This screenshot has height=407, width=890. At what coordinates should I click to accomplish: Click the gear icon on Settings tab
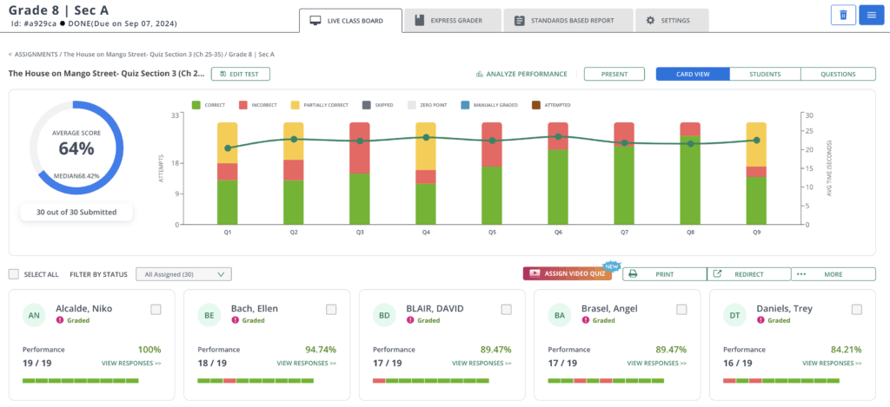click(650, 21)
